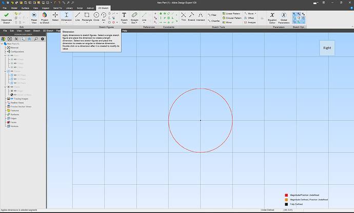Switch to the Model ribbon tab

click(x=14, y=8)
